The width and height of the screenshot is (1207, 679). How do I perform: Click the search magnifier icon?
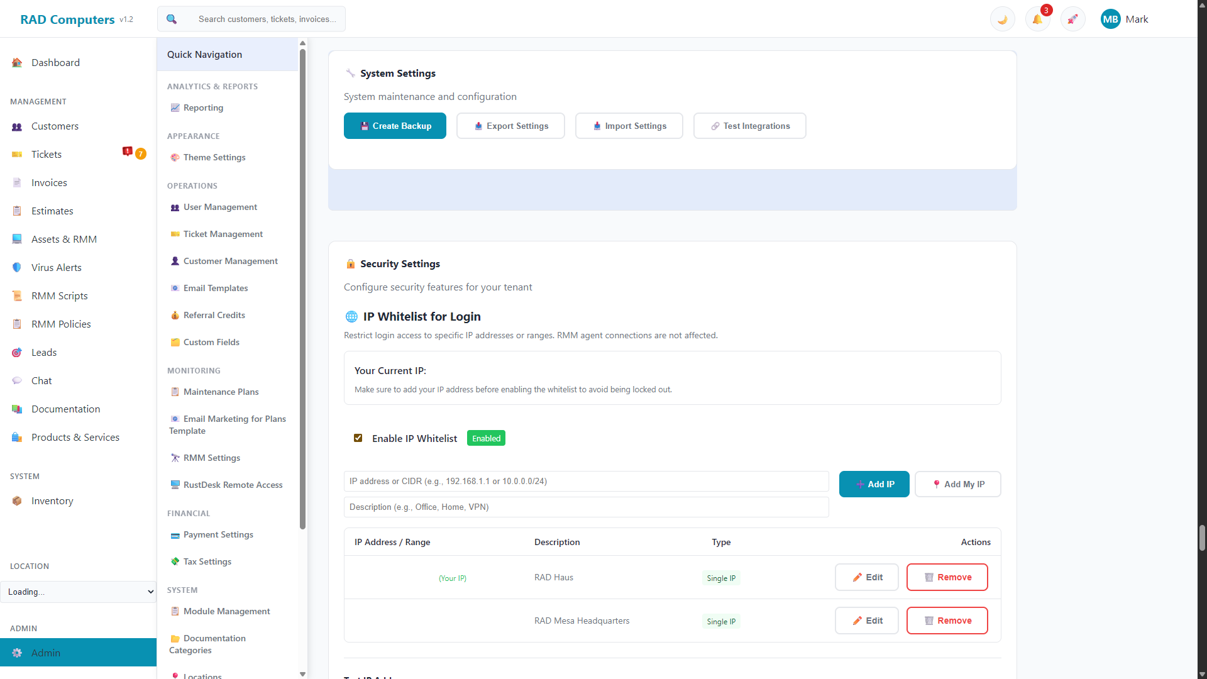click(x=171, y=19)
